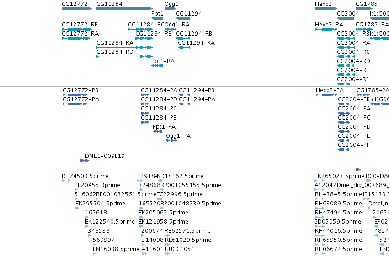Image resolution: width=389 pixels, height=256 pixels.
Task: Click protein CG11284-PB
Action: (145, 122)
